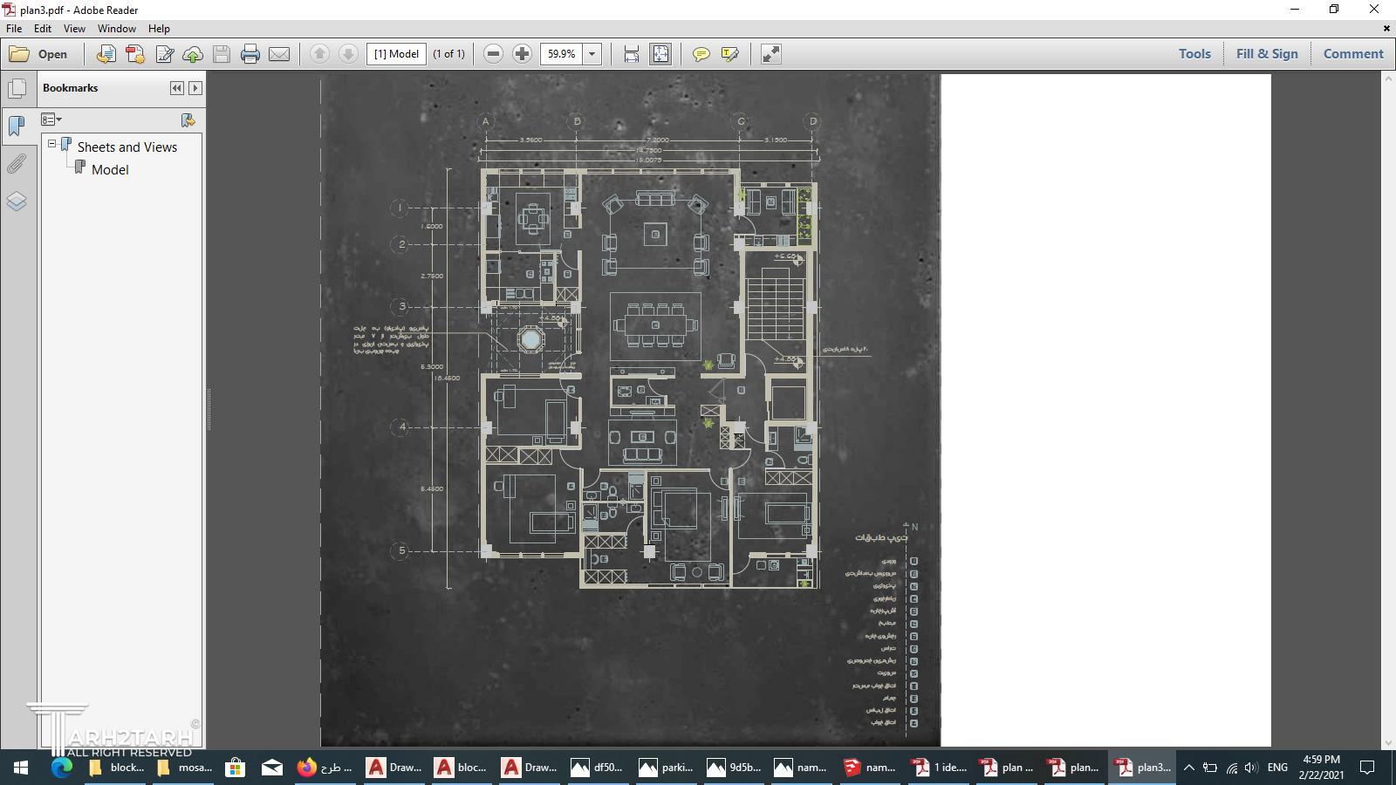
Task: Collapse the Sheets and Views bookmark
Action: [52, 144]
